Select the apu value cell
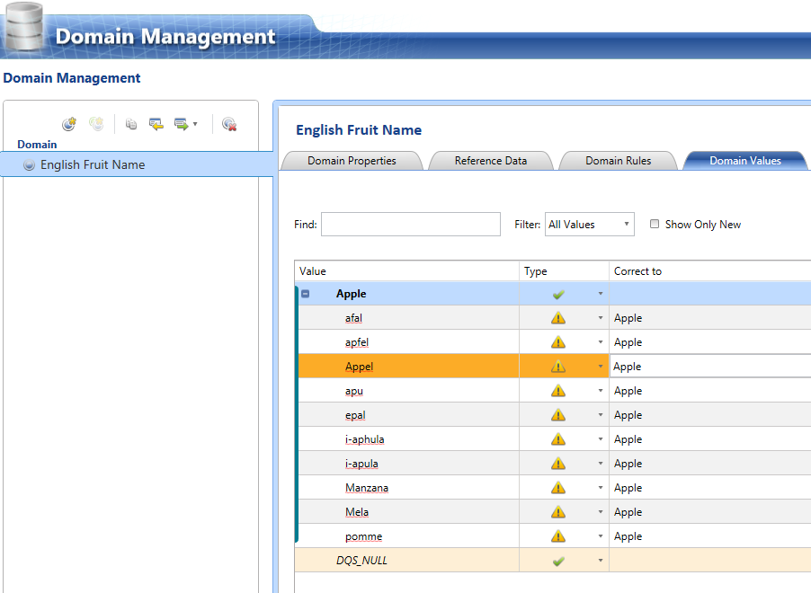This screenshot has width=811, height=593. [x=408, y=391]
